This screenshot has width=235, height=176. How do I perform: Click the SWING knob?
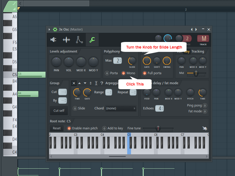[167, 61]
